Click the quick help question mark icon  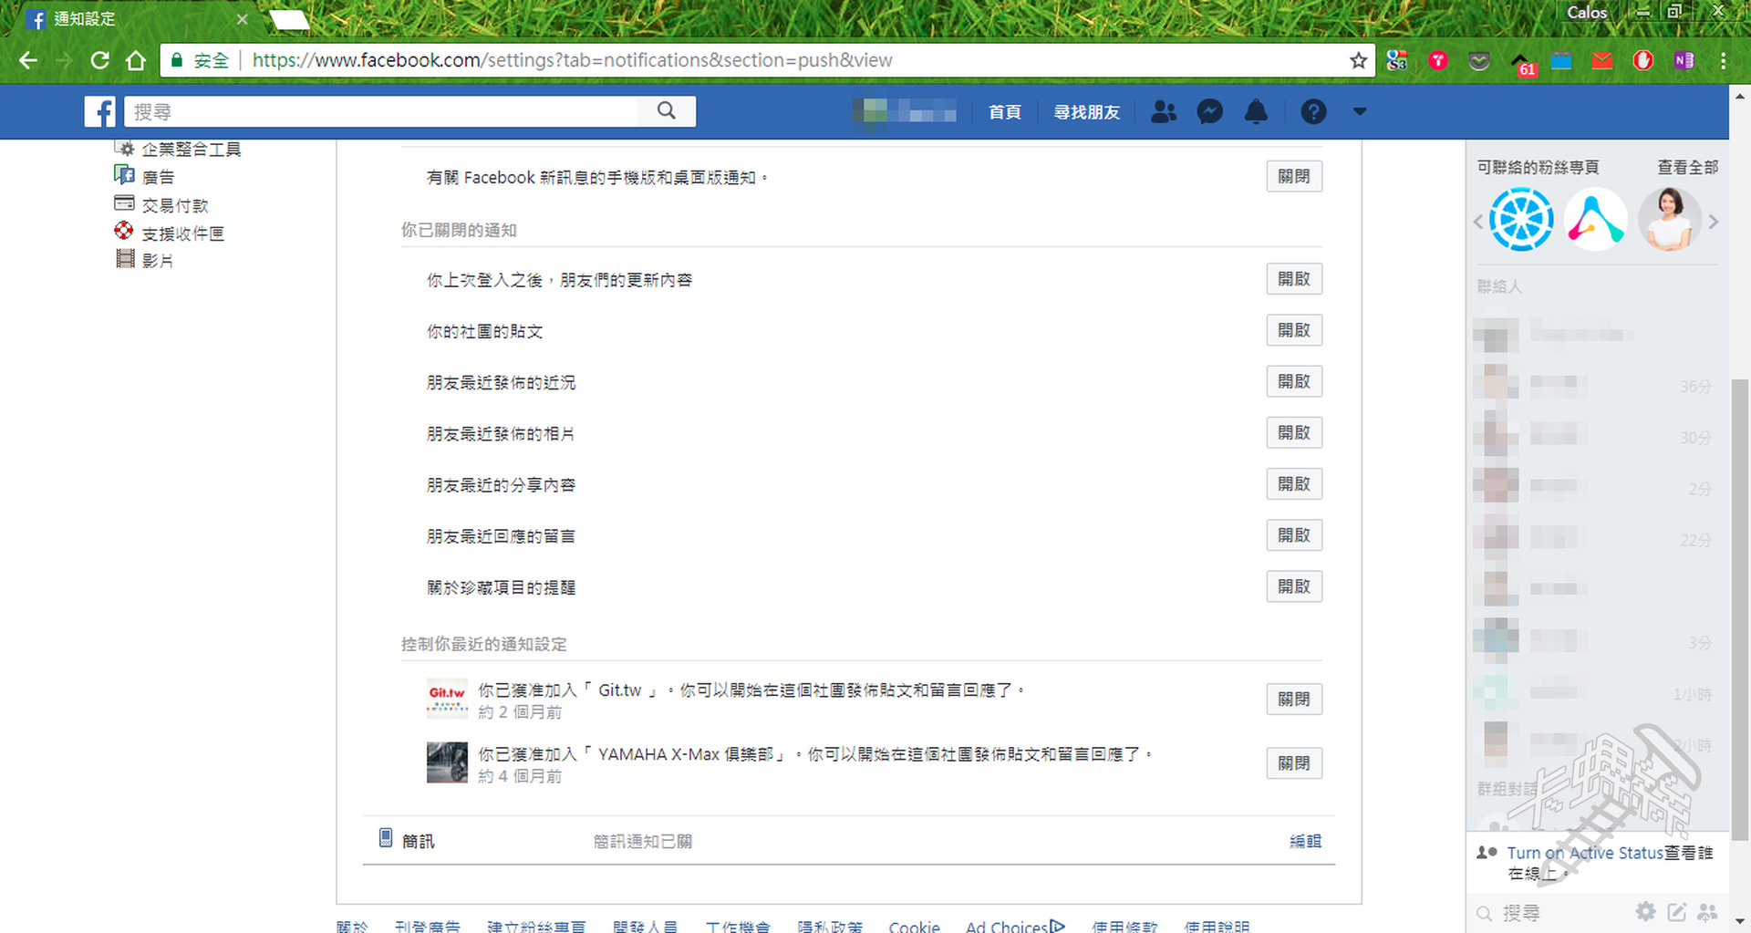(1312, 112)
